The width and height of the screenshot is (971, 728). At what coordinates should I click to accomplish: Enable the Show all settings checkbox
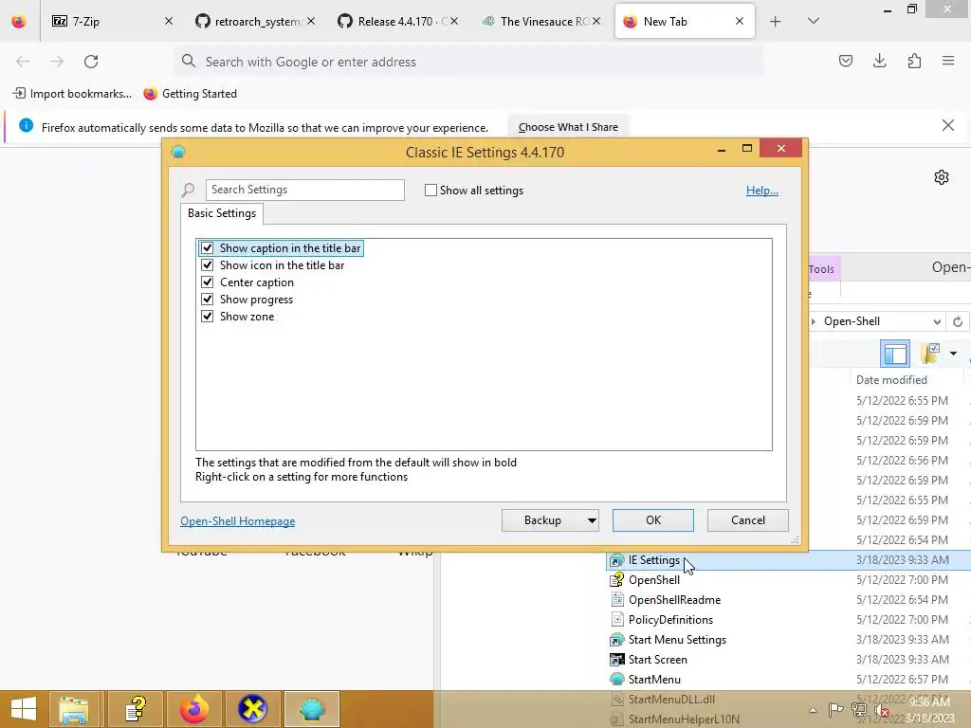click(x=431, y=190)
